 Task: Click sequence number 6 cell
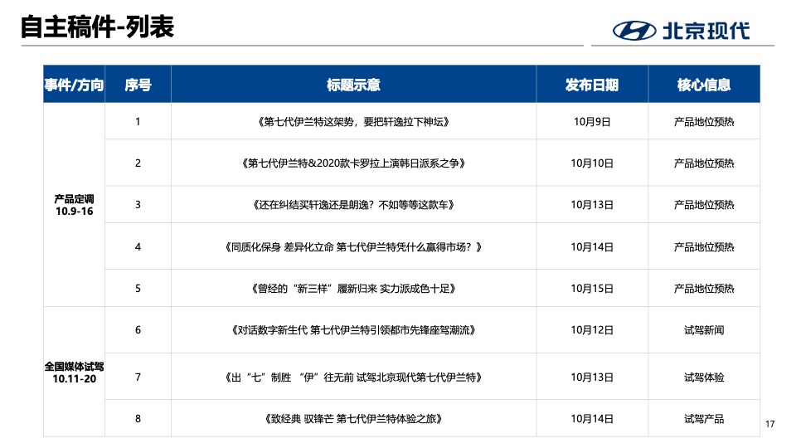click(x=138, y=330)
